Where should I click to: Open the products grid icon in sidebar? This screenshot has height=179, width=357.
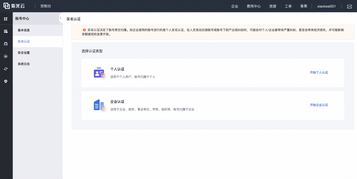click(x=6, y=19)
